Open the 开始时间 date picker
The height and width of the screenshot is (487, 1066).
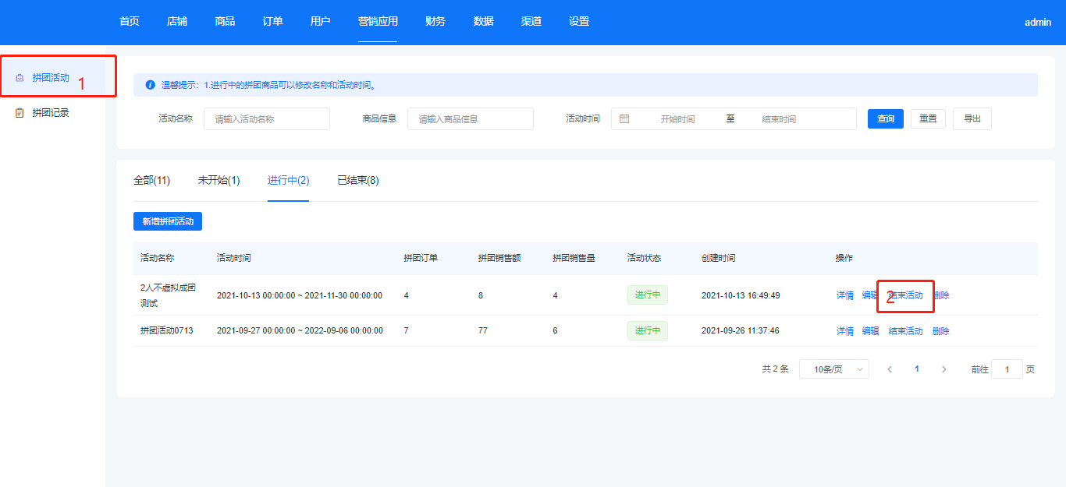(677, 119)
